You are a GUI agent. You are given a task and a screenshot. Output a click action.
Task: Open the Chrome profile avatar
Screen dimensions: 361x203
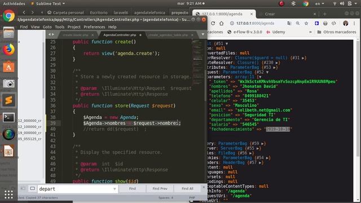pos(345,23)
